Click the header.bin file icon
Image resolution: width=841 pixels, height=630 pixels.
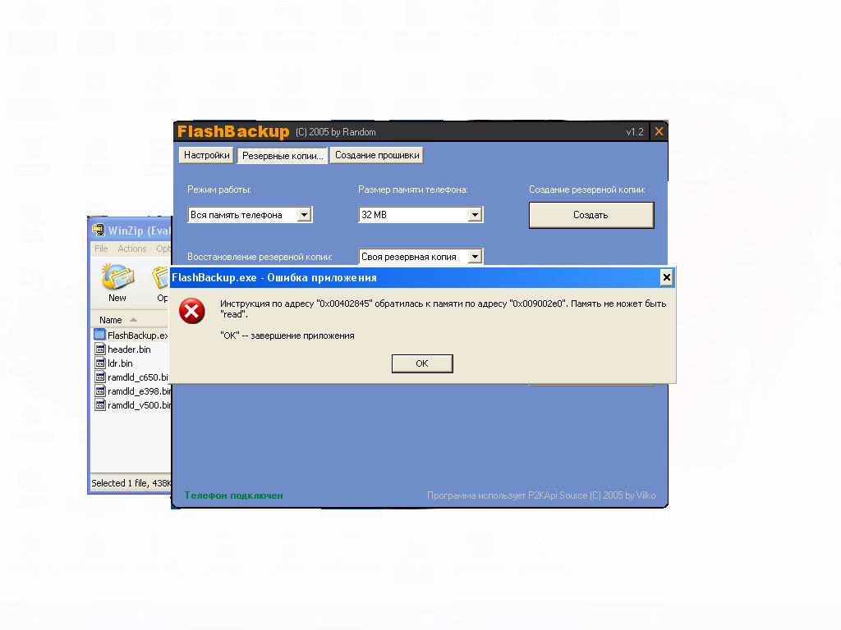click(100, 349)
